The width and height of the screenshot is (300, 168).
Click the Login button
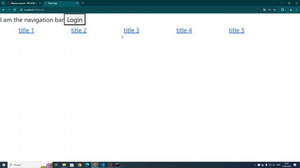[75, 20]
